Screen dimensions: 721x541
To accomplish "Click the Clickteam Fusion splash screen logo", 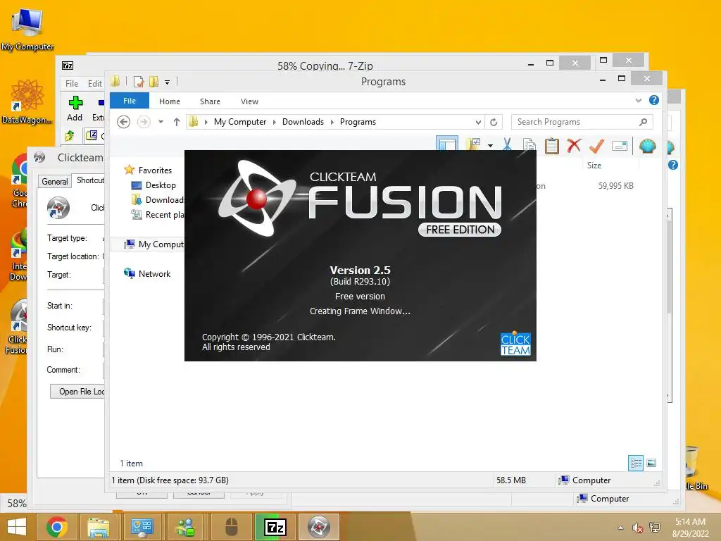I will click(x=256, y=198).
